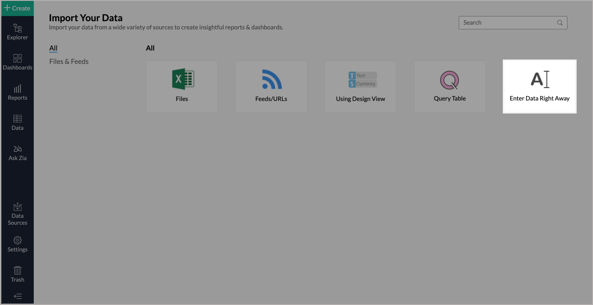Choose Enter Data Right Away
Screen dimensions: 593x305
(539, 86)
